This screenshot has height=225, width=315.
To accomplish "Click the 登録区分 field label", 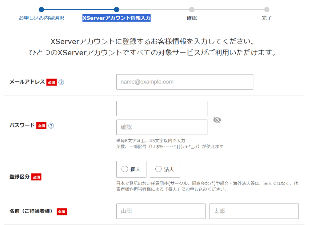I will click(x=19, y=177).
